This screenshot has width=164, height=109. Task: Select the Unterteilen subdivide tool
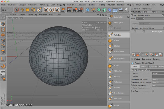pyautogui.click(x=119, y=17)
